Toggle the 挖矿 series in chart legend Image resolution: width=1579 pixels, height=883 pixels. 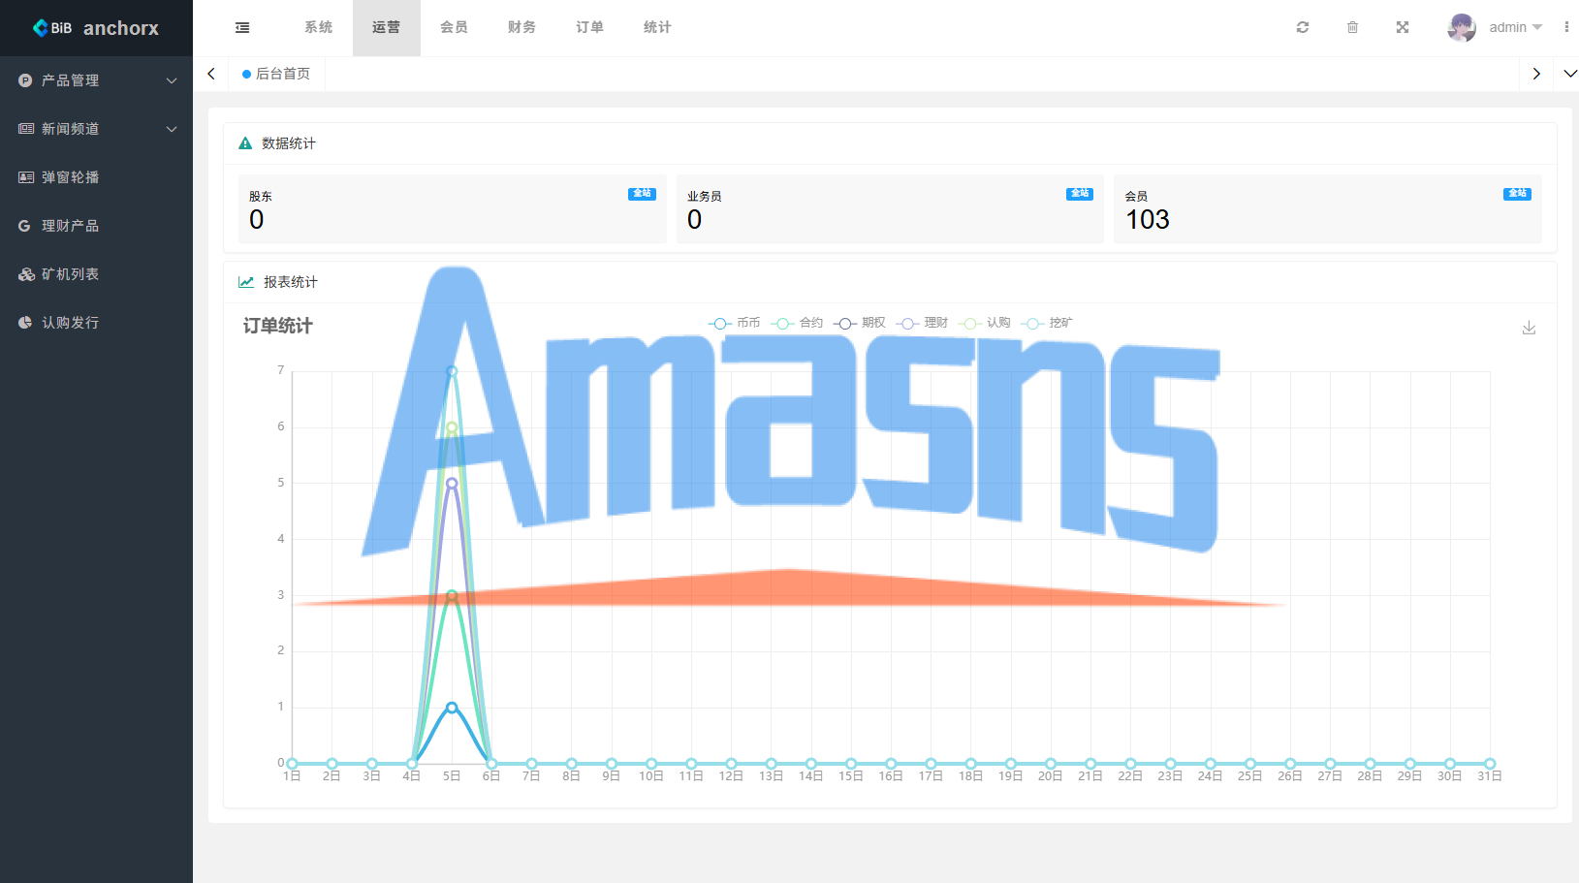[1047, 323]
